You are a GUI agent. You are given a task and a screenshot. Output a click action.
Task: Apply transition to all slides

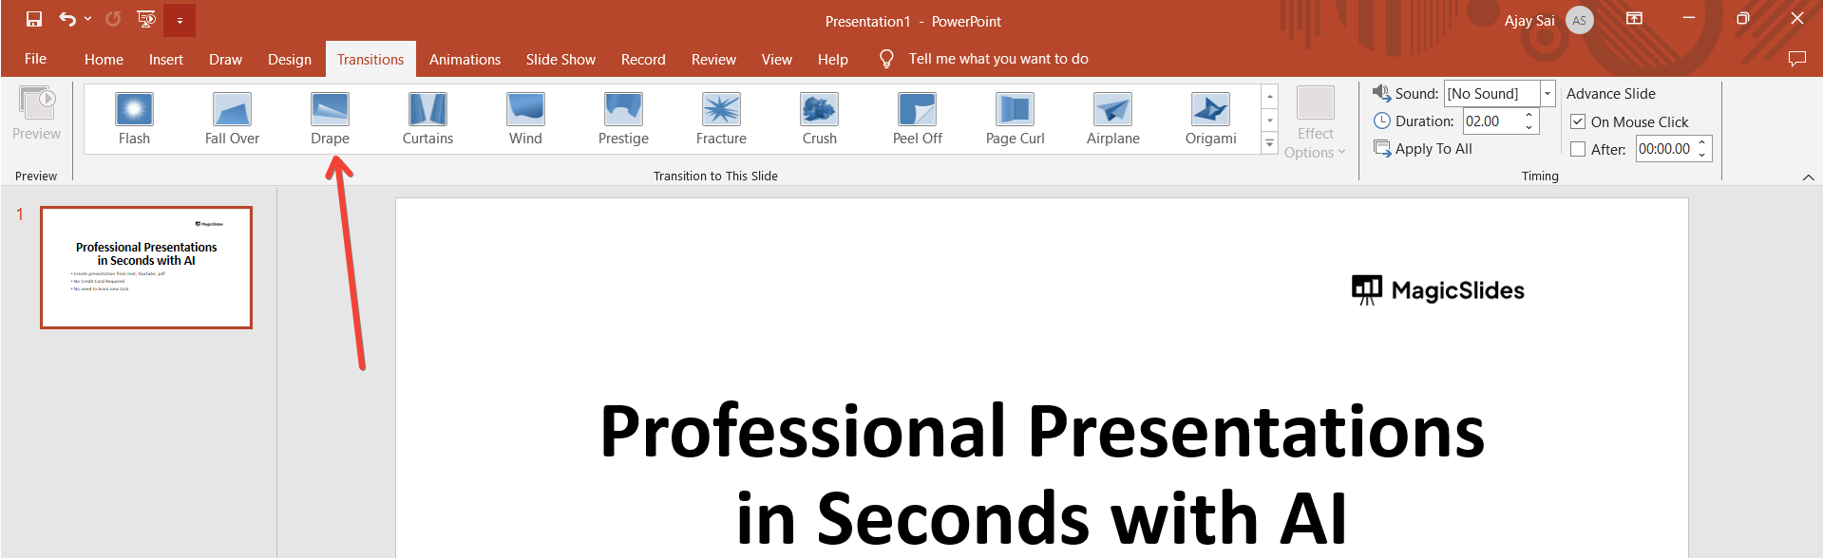(1423, 148)
